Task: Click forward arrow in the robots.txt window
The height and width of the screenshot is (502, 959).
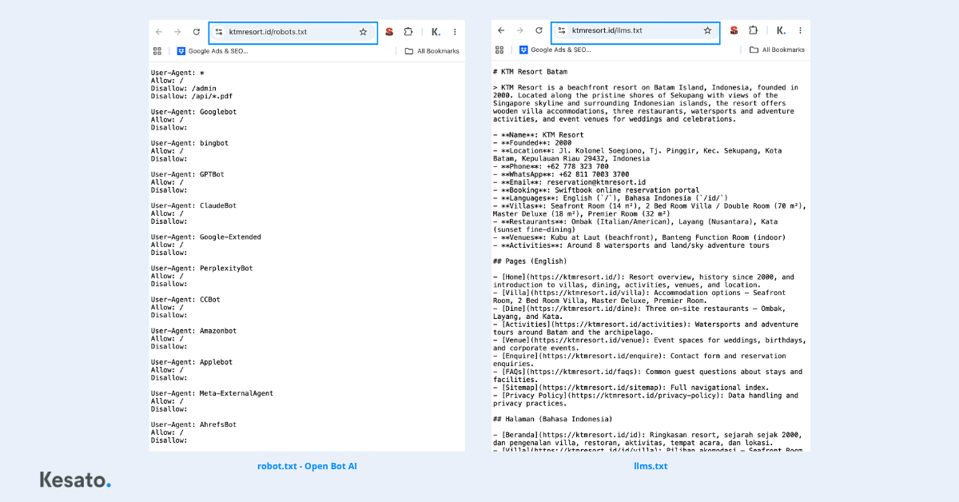Action: [x=177, y=32]
